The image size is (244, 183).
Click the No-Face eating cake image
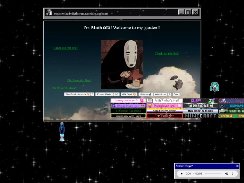coord(122,64)
